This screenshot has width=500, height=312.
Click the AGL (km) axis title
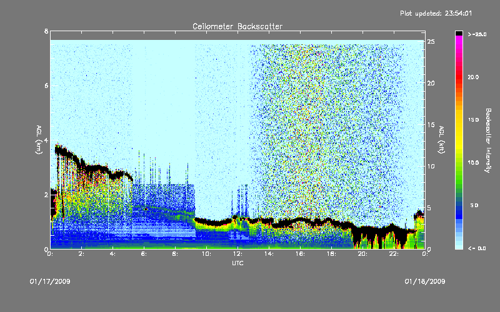(39, 140)
